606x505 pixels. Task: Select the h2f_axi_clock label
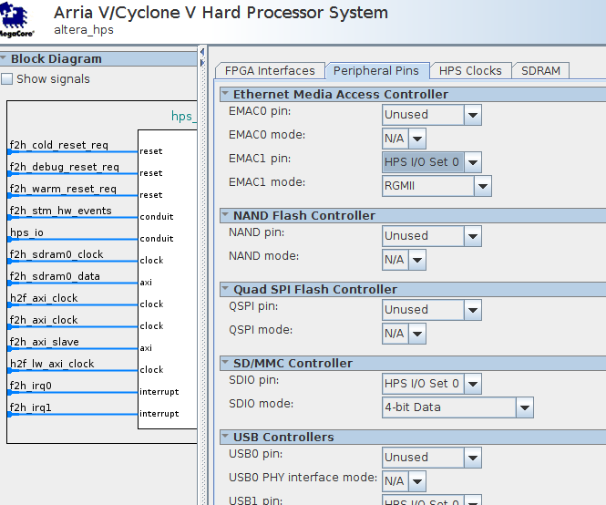click(x=44, y=298)
